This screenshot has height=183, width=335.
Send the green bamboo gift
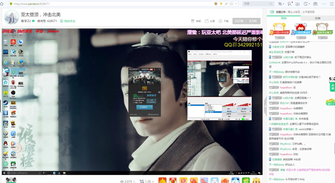[246, 180]
